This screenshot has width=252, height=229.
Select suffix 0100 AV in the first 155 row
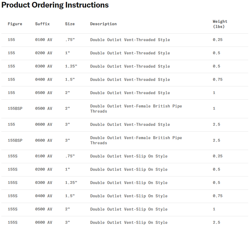tap(44, 40)
